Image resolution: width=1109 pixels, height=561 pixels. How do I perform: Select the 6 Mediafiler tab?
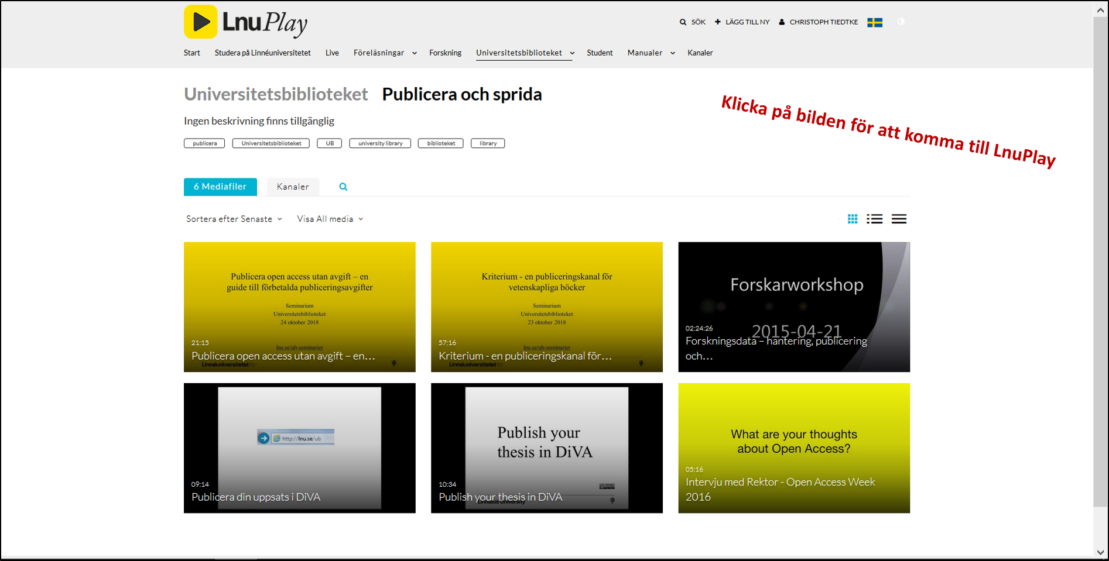click(x=220, y=187)
